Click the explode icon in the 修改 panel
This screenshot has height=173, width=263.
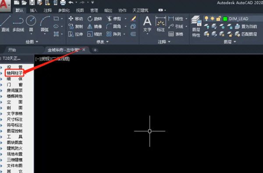pos(133,26)
